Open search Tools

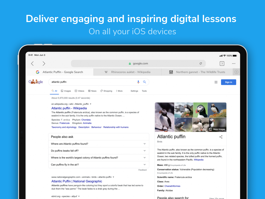click(x=144, y=91)
